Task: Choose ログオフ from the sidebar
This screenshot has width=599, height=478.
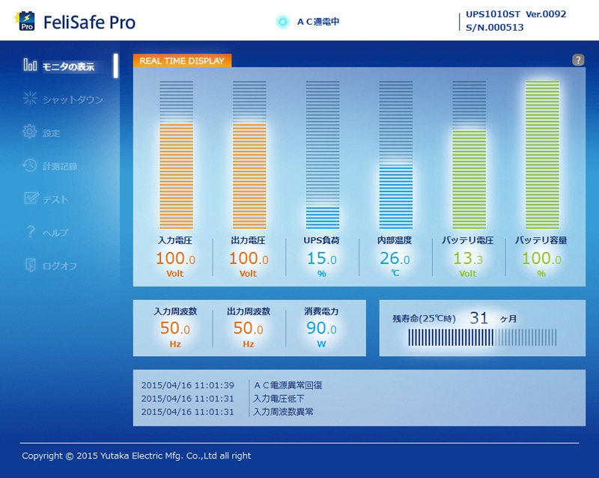Action: [60, 266]
